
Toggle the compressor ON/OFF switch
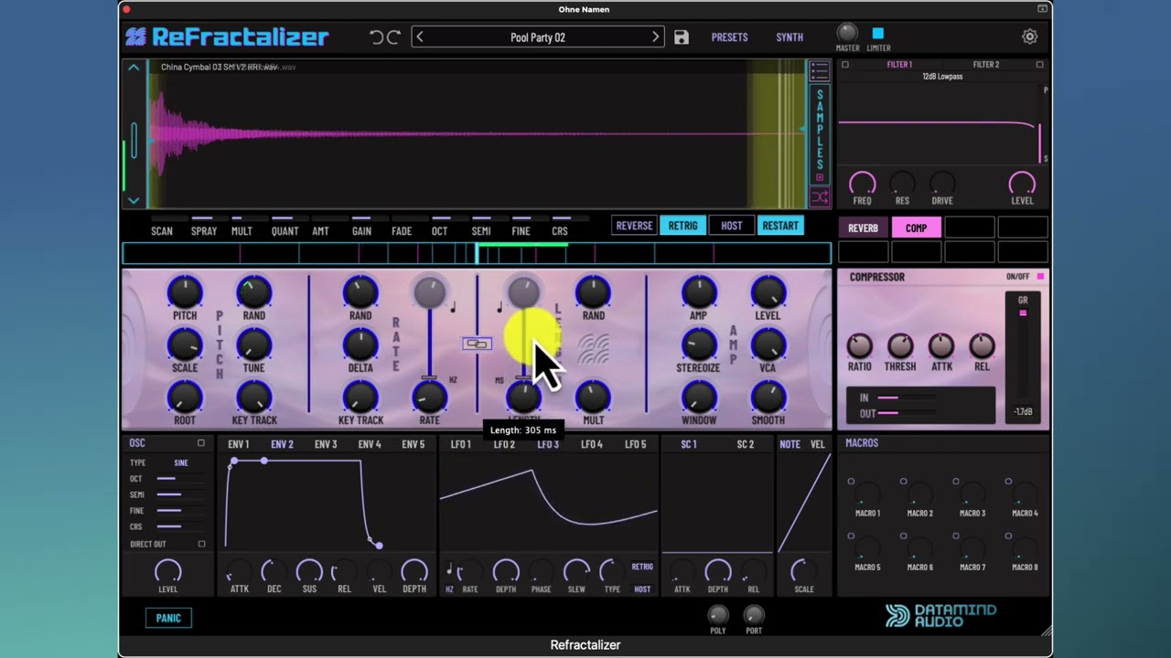(x=1040, y=277)
